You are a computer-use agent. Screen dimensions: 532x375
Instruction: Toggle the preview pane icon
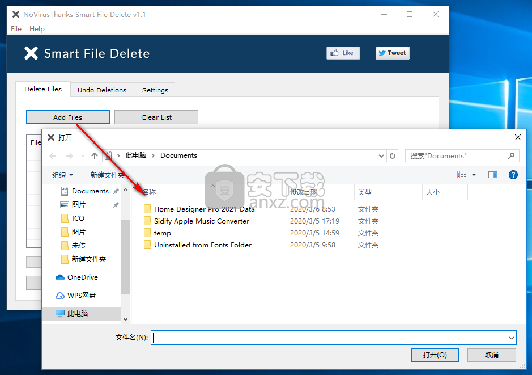(493, 175)
